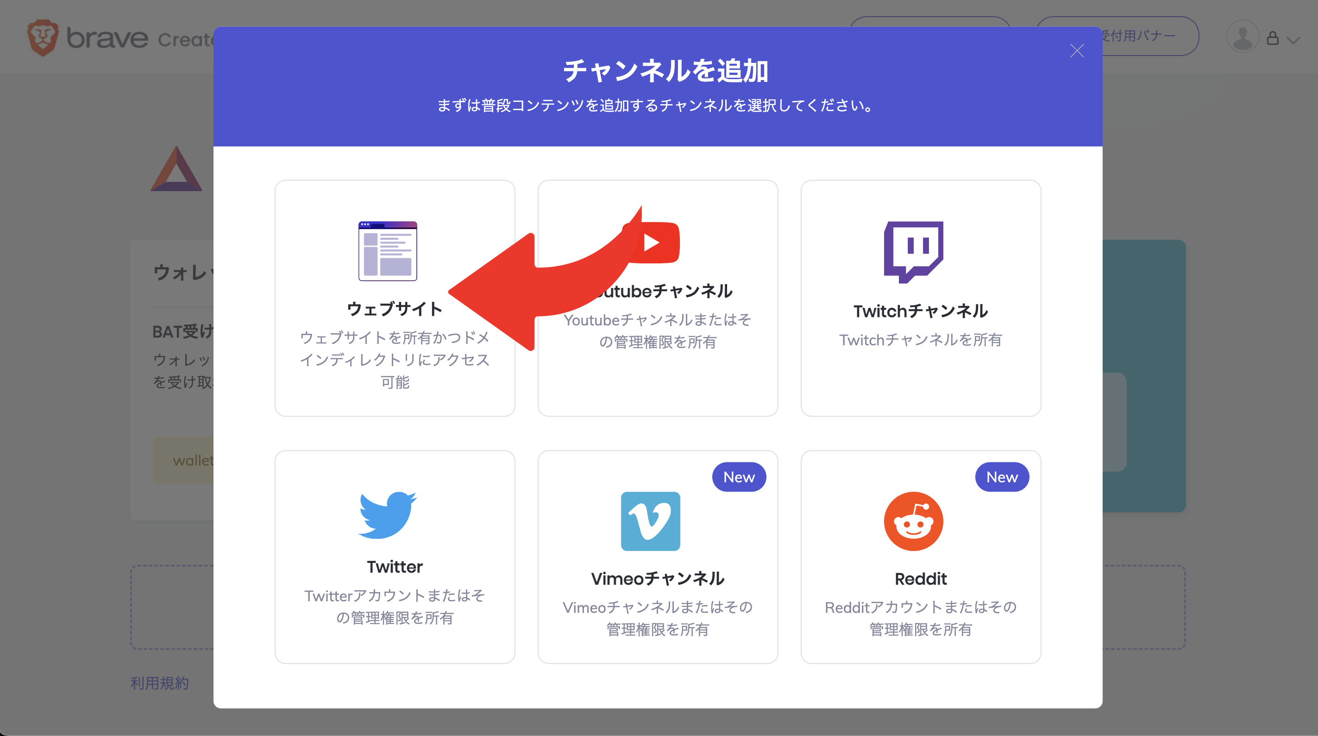Select the Twitchチャンネル title
Image resolution: width=1318 pixels, height=736 pixels.
pos(921,311)
